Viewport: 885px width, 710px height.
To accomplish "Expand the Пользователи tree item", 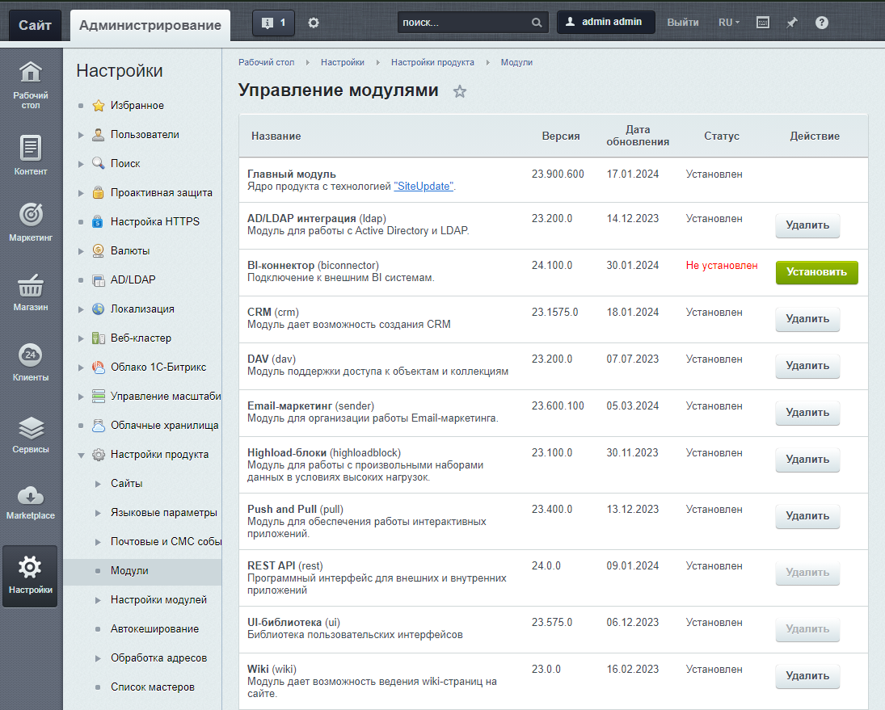I will tap(81, 135).
